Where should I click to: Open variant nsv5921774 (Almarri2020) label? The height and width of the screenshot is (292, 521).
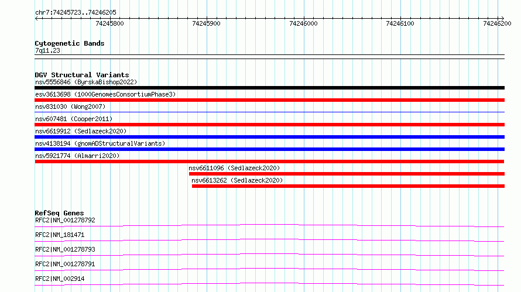(77, 156)
